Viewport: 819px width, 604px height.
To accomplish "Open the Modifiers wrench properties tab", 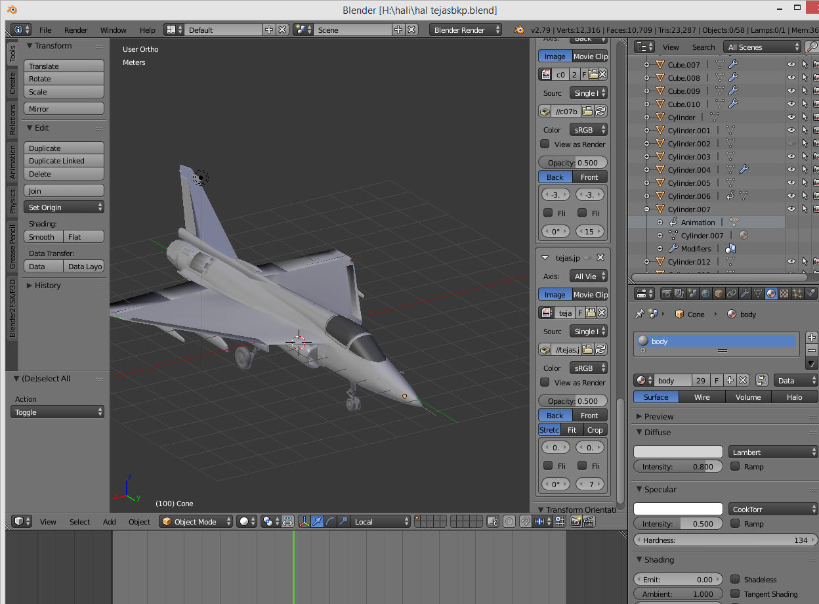I will (x=745, y=293).
